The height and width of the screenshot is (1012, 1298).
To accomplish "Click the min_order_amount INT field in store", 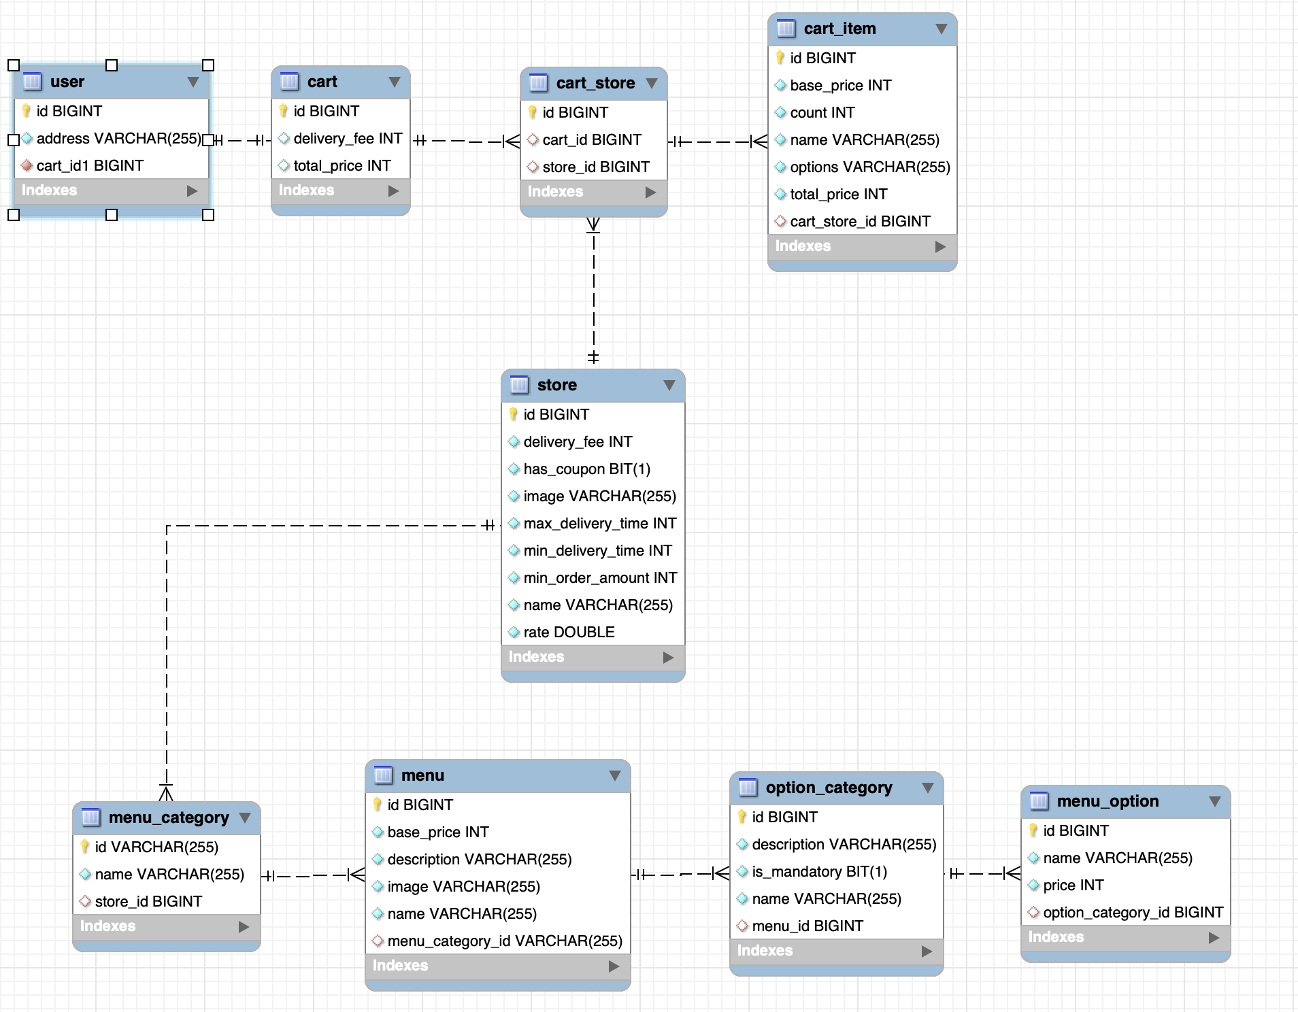I will coord(599,577).
